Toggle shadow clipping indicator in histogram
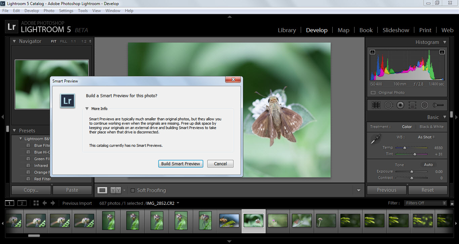459x244 pixels. tap(372, 52)
